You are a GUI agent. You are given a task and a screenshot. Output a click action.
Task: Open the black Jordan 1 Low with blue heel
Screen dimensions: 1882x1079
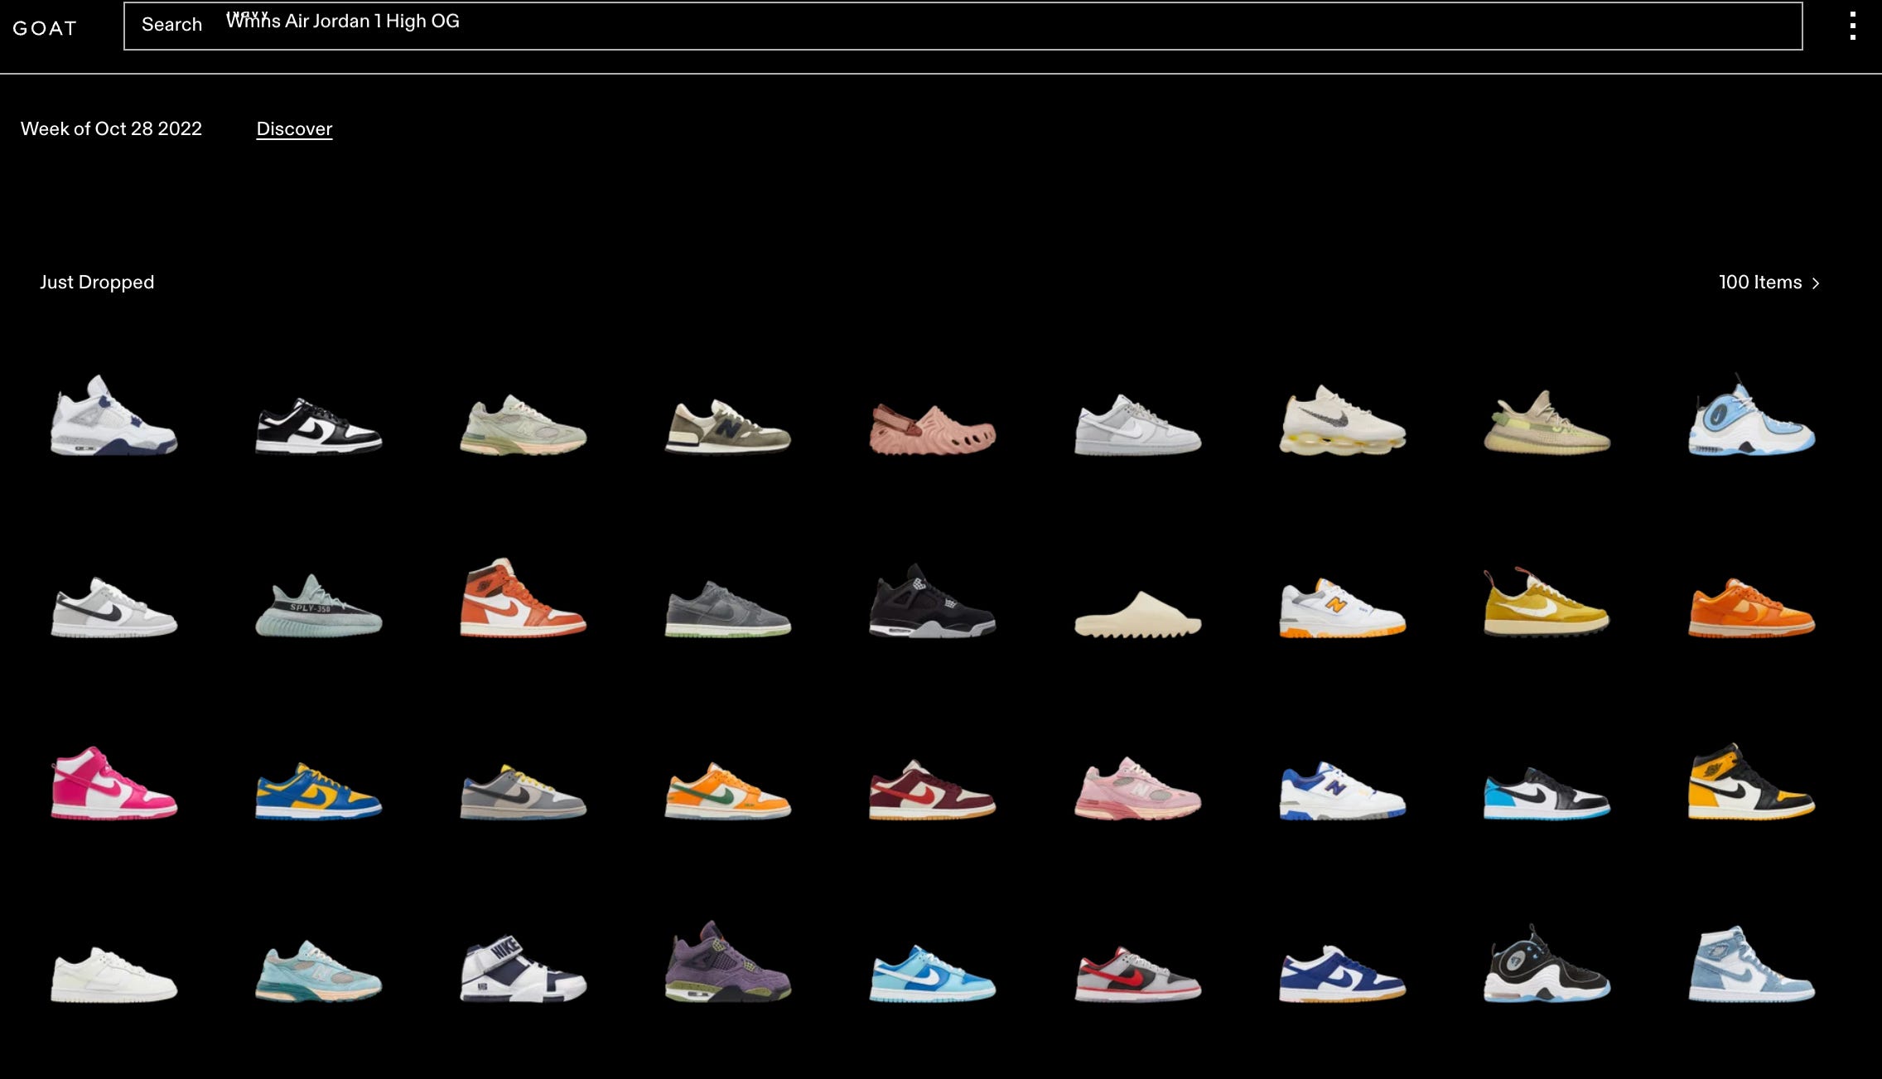(x=1547, y=794)
